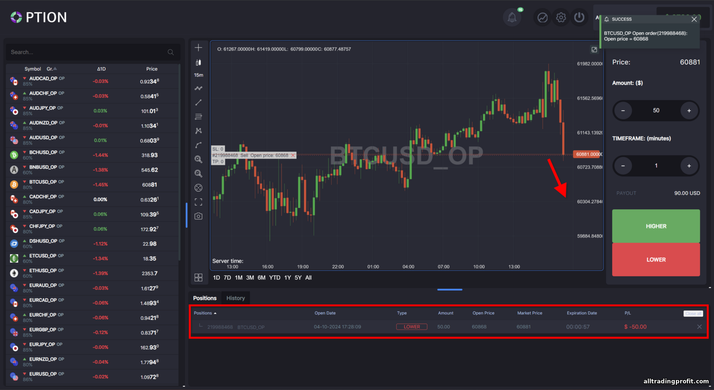
Task: Set chart range to 5Y
Action: 298,278
